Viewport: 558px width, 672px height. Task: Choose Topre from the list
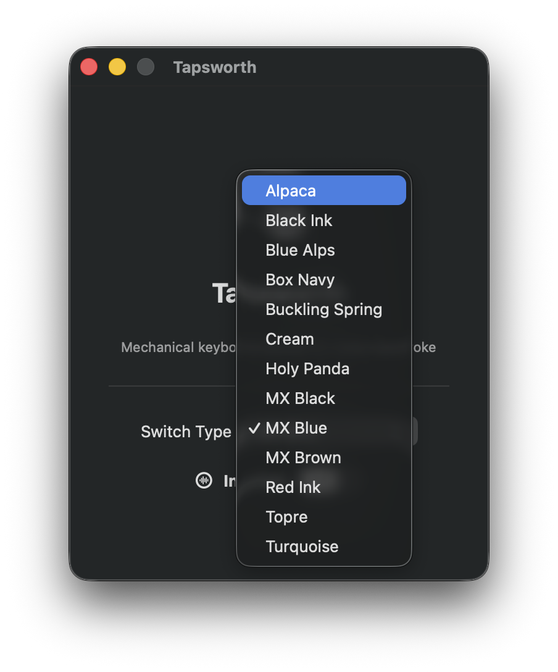324,517
